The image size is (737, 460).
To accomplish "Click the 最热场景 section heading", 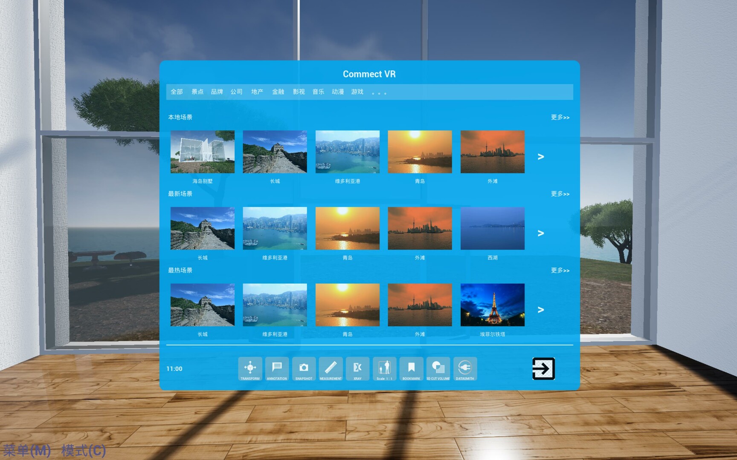I will [180, 270].
